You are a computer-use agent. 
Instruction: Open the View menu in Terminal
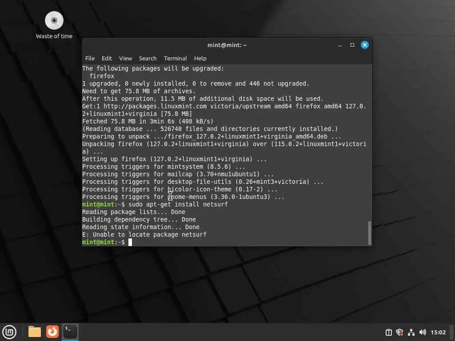[x=126, y=58]
